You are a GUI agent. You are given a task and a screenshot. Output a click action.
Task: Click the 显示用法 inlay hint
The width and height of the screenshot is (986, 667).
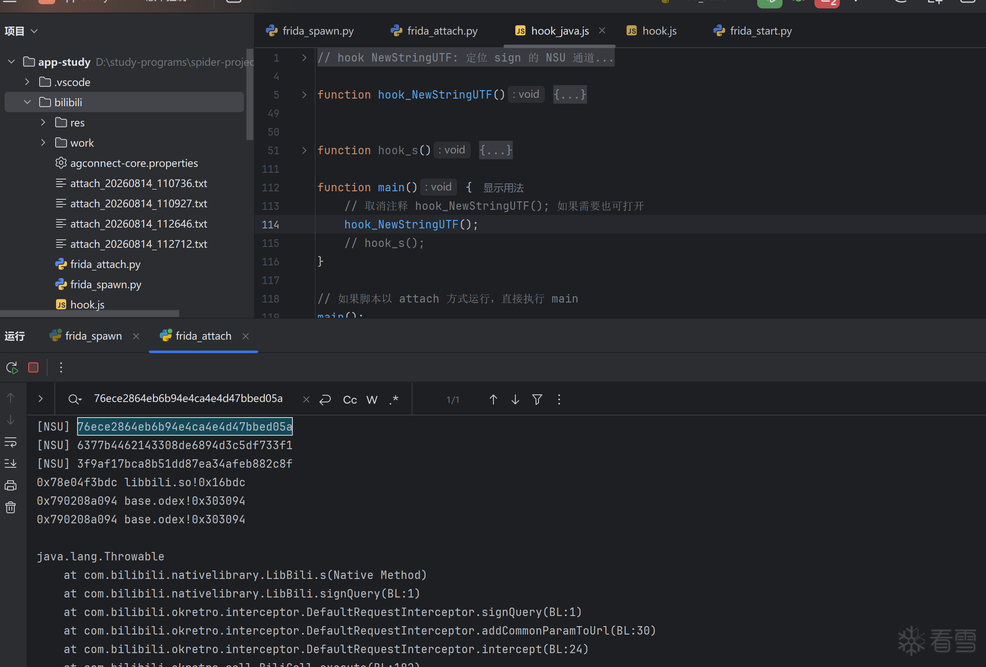coord(503,188)
